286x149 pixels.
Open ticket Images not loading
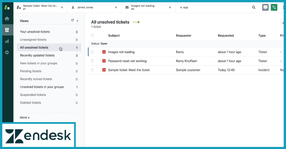point(121,52)
